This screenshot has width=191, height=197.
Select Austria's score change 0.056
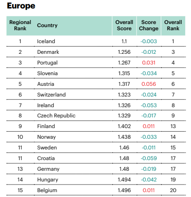click(x=148, y=84)
